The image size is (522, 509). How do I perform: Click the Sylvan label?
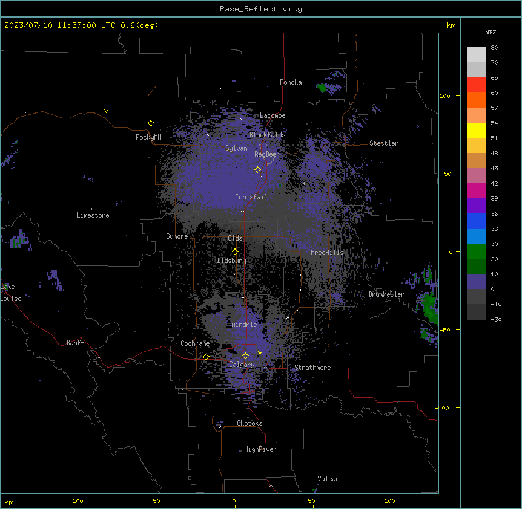tap(236, 148)
